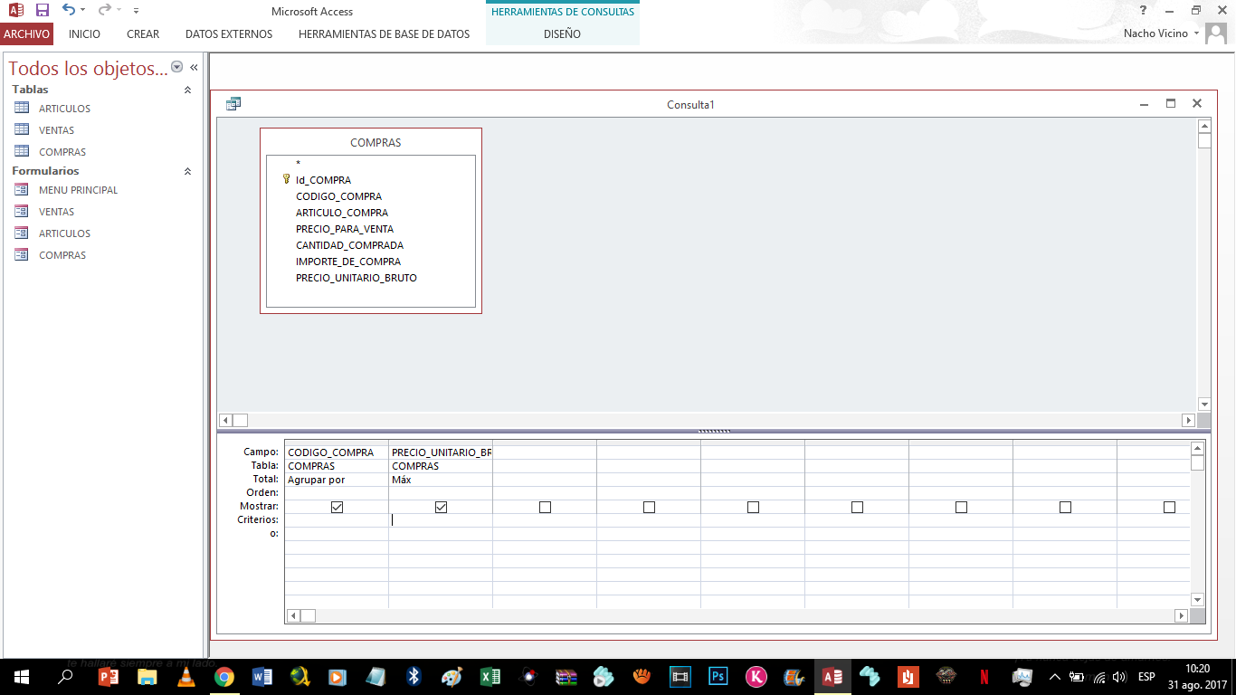Screen dimensions: 1236x695
Task: Open VLC media player from taskbar
Action: (185, 676)
